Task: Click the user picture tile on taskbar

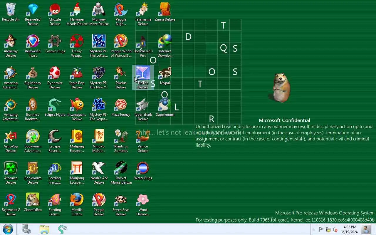Action: (366, 229)
